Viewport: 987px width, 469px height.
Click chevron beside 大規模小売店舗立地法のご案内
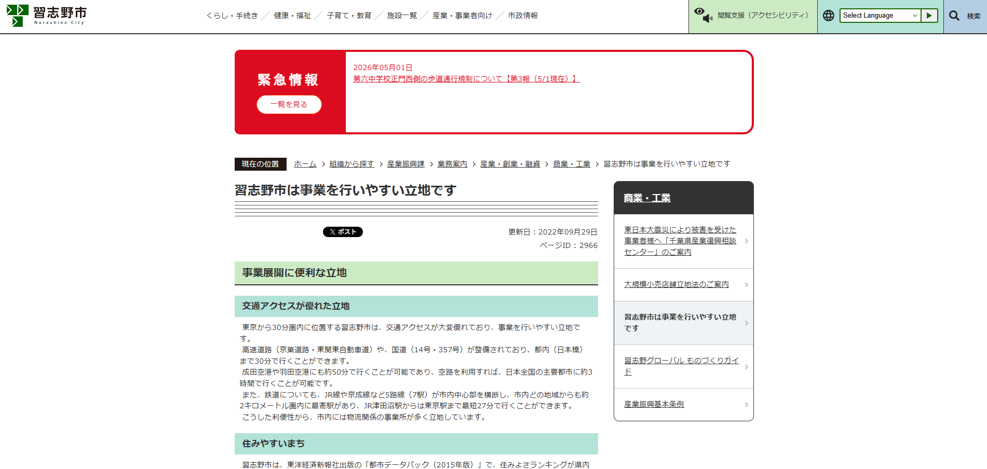746,285
